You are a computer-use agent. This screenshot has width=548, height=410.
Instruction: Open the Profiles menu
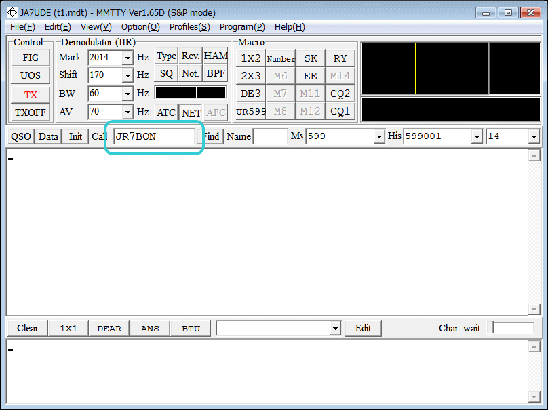(189, 27)
